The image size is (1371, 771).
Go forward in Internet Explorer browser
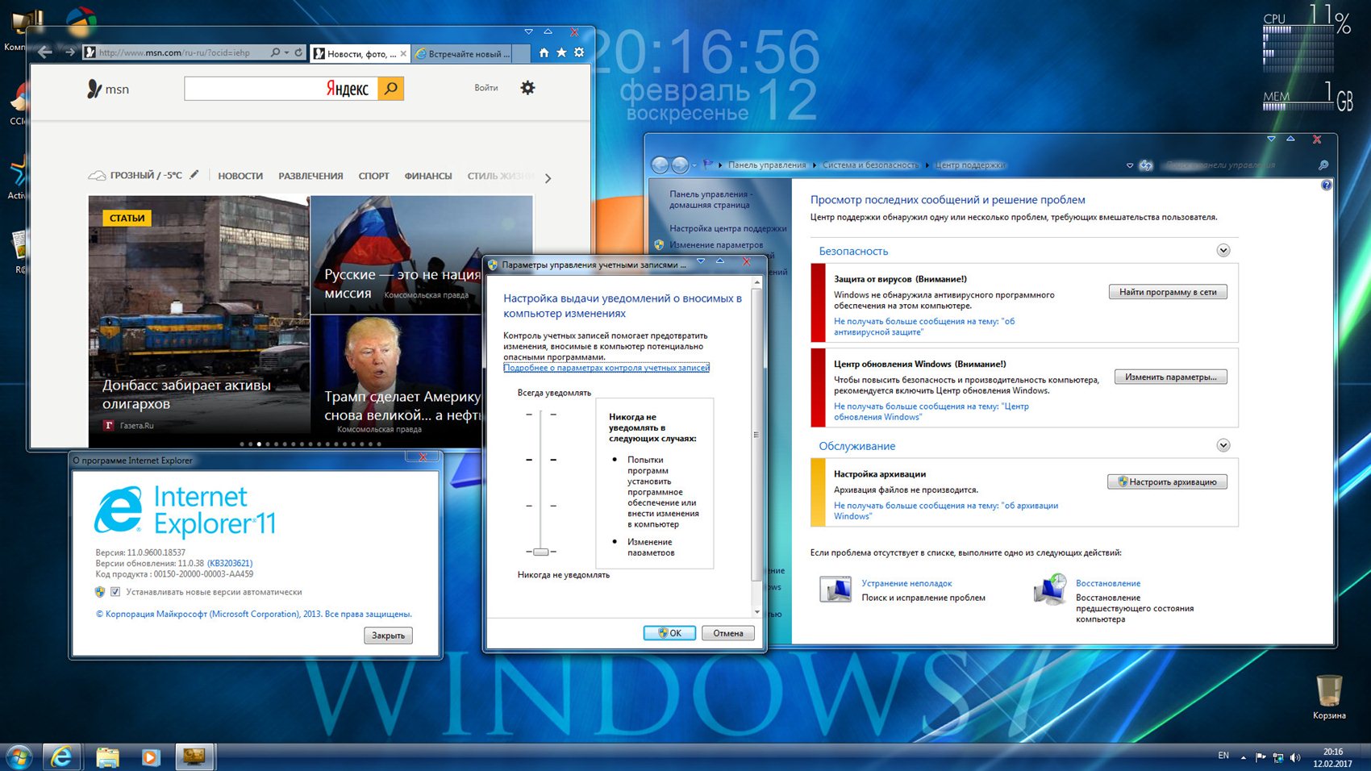pos(70,52)
